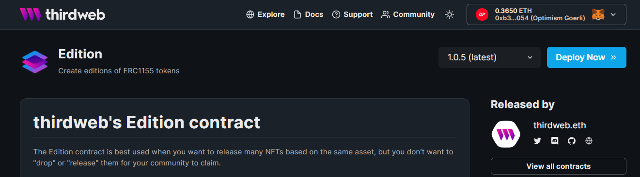
Task: Open thirdweb GitHub icon
Action: pyautogui.click(x=572, y=141)
